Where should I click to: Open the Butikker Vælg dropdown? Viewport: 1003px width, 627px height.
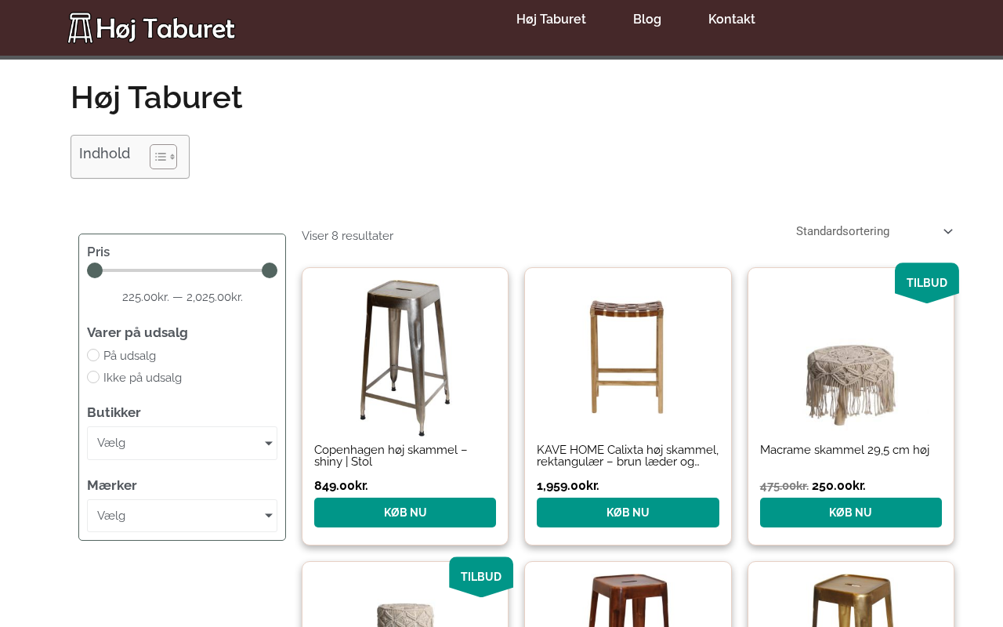(182, 444)
